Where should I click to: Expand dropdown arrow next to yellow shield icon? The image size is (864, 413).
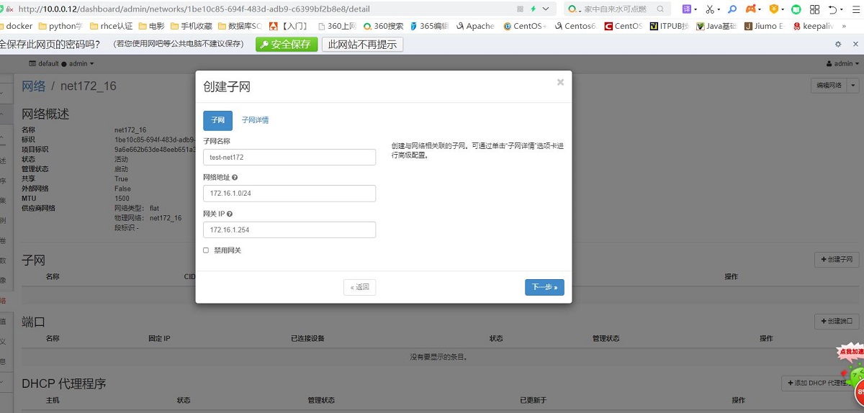tap(783, 9)
